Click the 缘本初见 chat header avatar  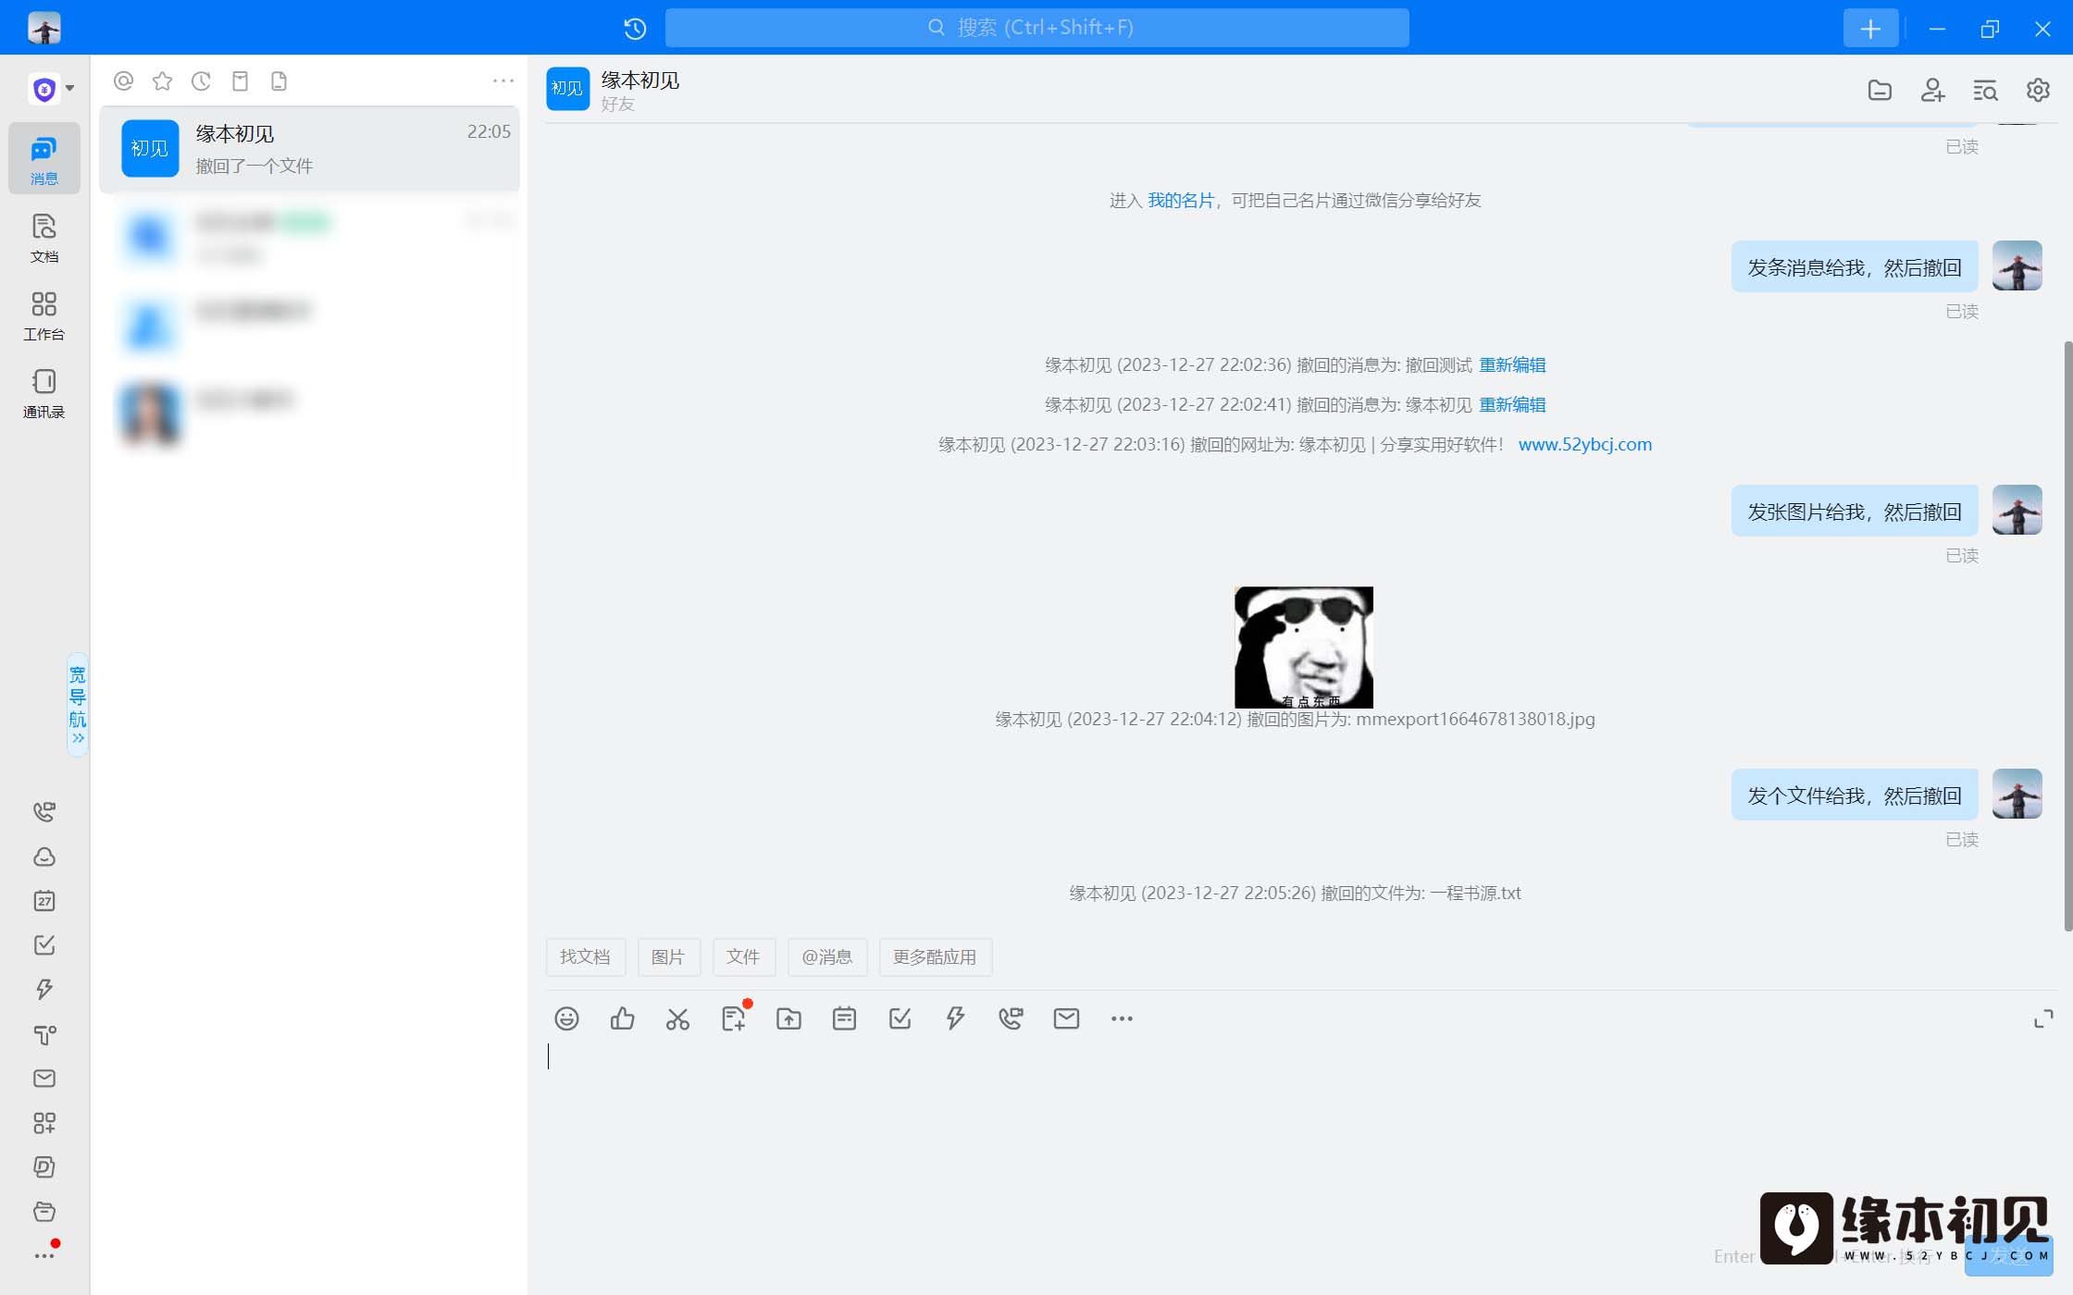(x=567, y=89)
